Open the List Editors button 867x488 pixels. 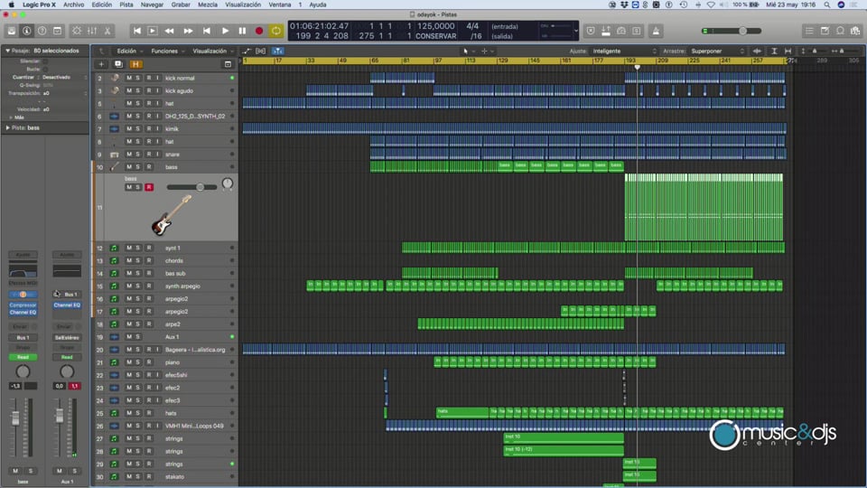click(809, 31)
